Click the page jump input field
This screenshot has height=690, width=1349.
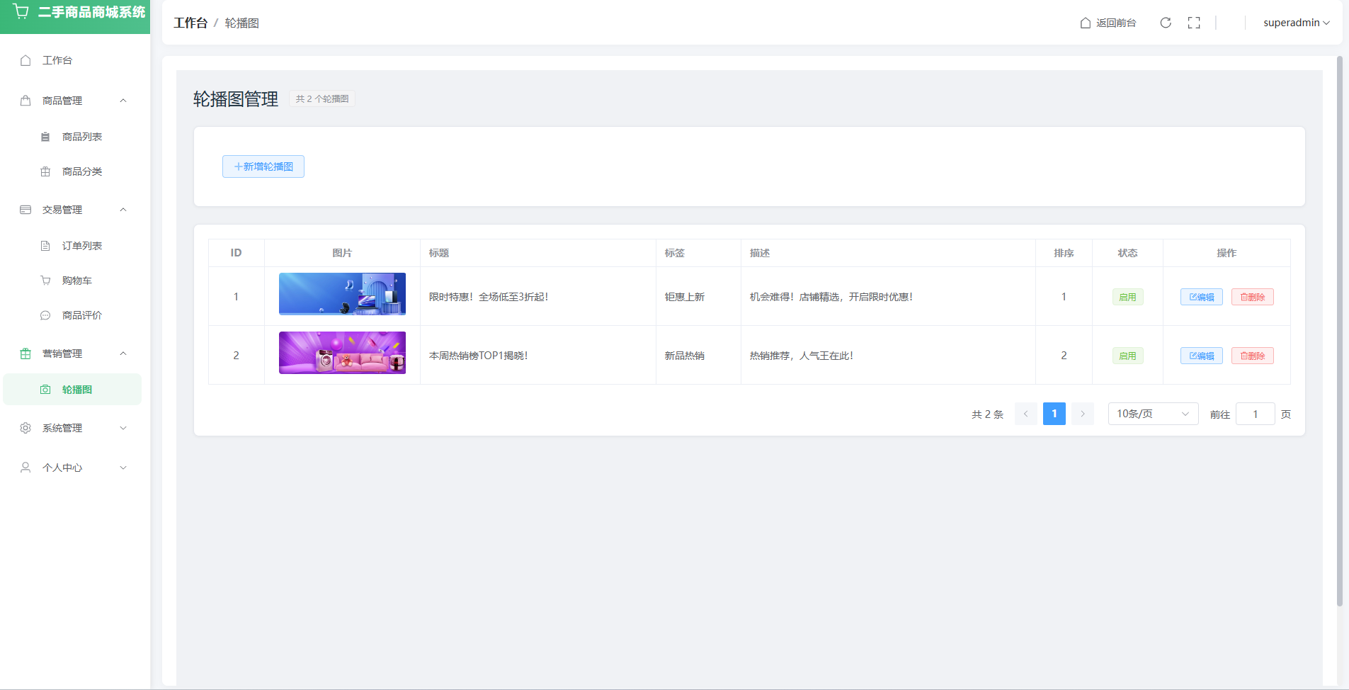1255,414
